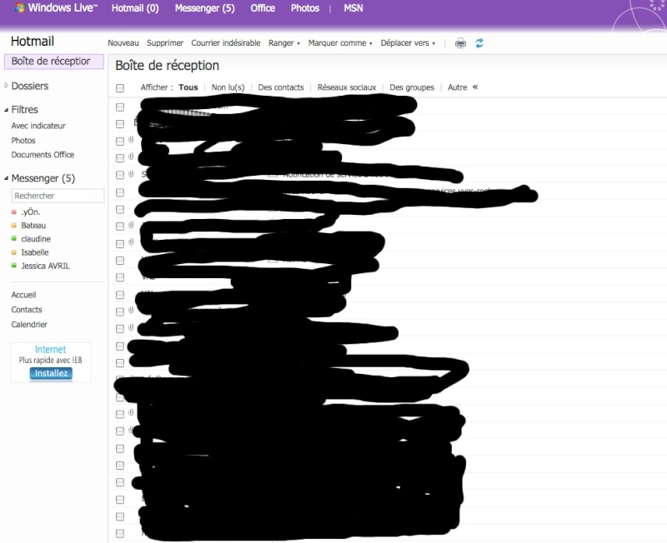Click Nouveau to compose a message
The width and height of the screenshot is (667, 543).
(x=123, y=43)
